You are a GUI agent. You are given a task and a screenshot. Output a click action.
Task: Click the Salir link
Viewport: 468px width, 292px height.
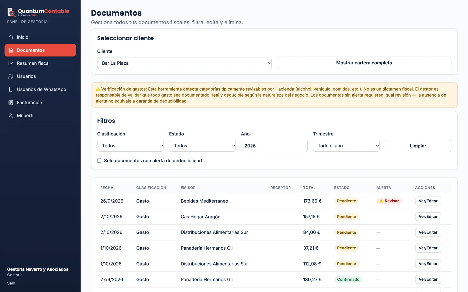(11, 283)
